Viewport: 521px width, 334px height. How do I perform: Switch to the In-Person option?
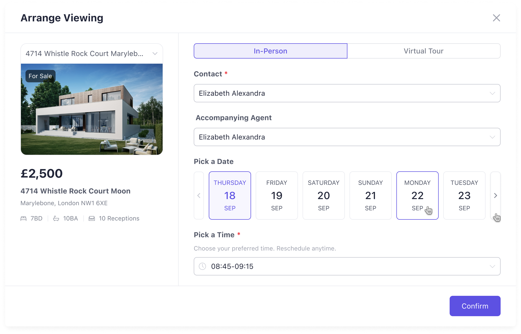point(270,51)
